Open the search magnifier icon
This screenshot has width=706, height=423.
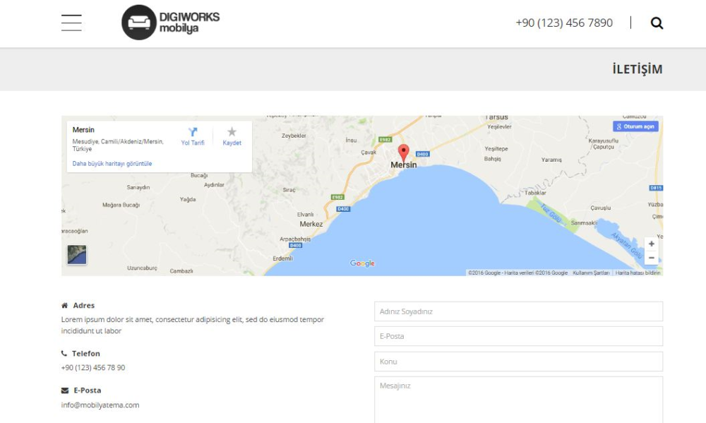[x=657, y=23]
